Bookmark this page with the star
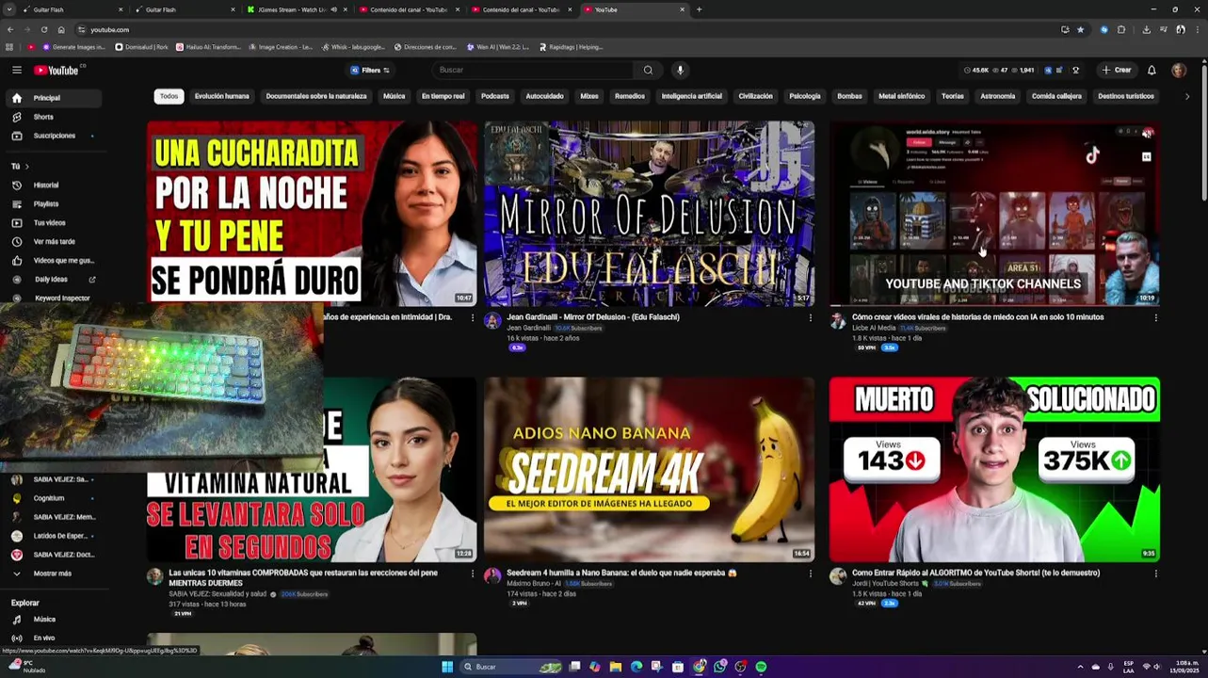 [x=1080, y=29]
